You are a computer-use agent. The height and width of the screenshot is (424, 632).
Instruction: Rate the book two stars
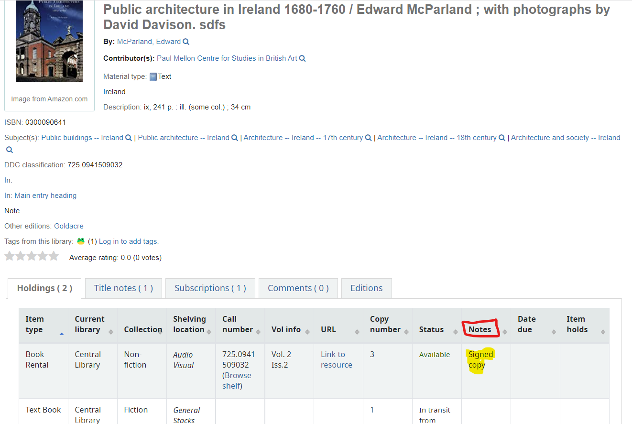pyautogui.click(x=21, y=256)
